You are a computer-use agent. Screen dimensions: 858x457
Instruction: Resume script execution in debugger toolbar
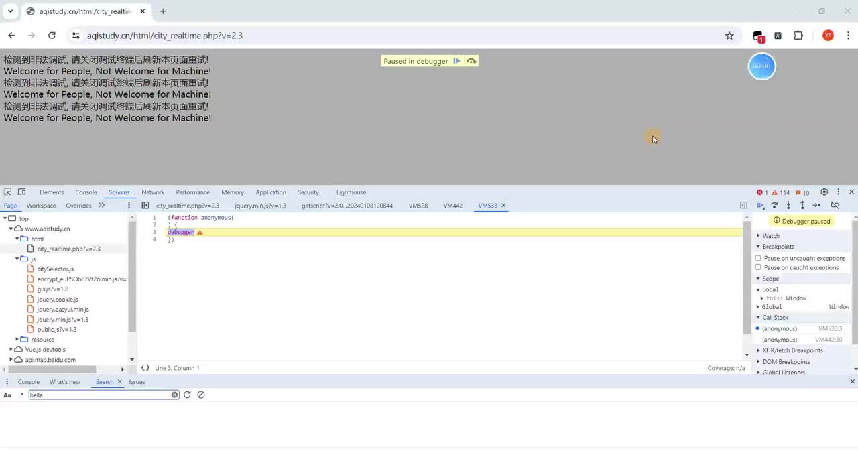(760, 206)
